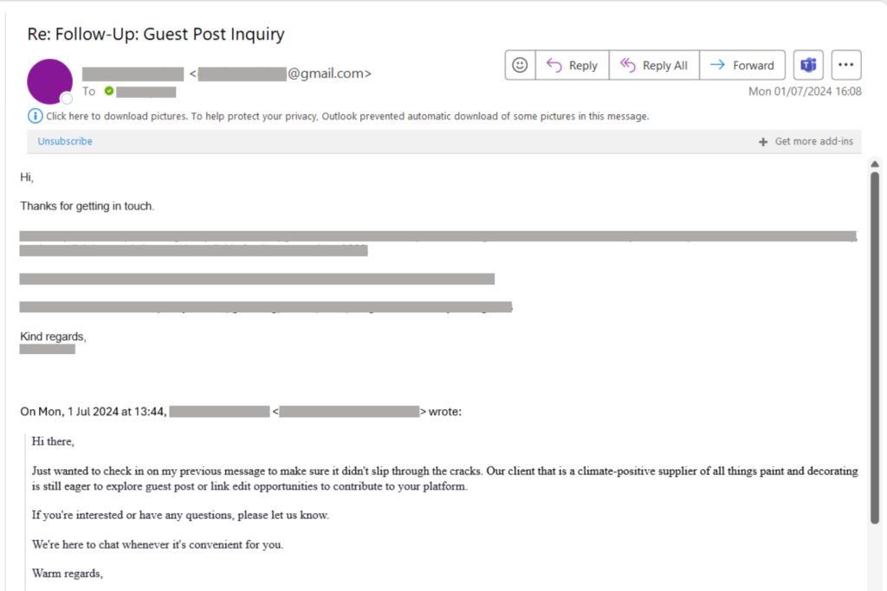Viewport: 887px width, 591px height.
Task: Click the email subject line 'Re: Follow-Up: Guest Post Inquiry'
Action: [156, 34]
